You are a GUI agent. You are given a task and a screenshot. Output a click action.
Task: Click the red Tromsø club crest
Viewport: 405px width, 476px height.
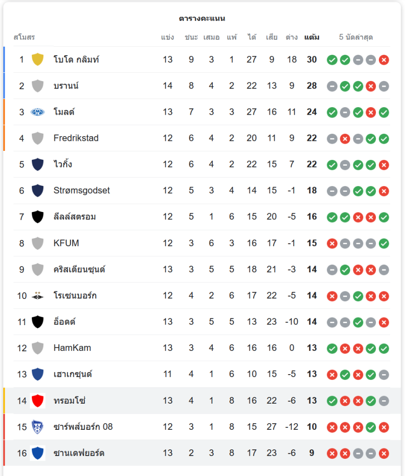pos(38,401)
